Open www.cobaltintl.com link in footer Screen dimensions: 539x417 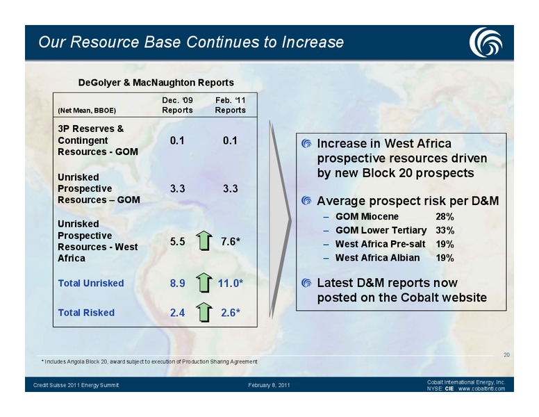481,389
